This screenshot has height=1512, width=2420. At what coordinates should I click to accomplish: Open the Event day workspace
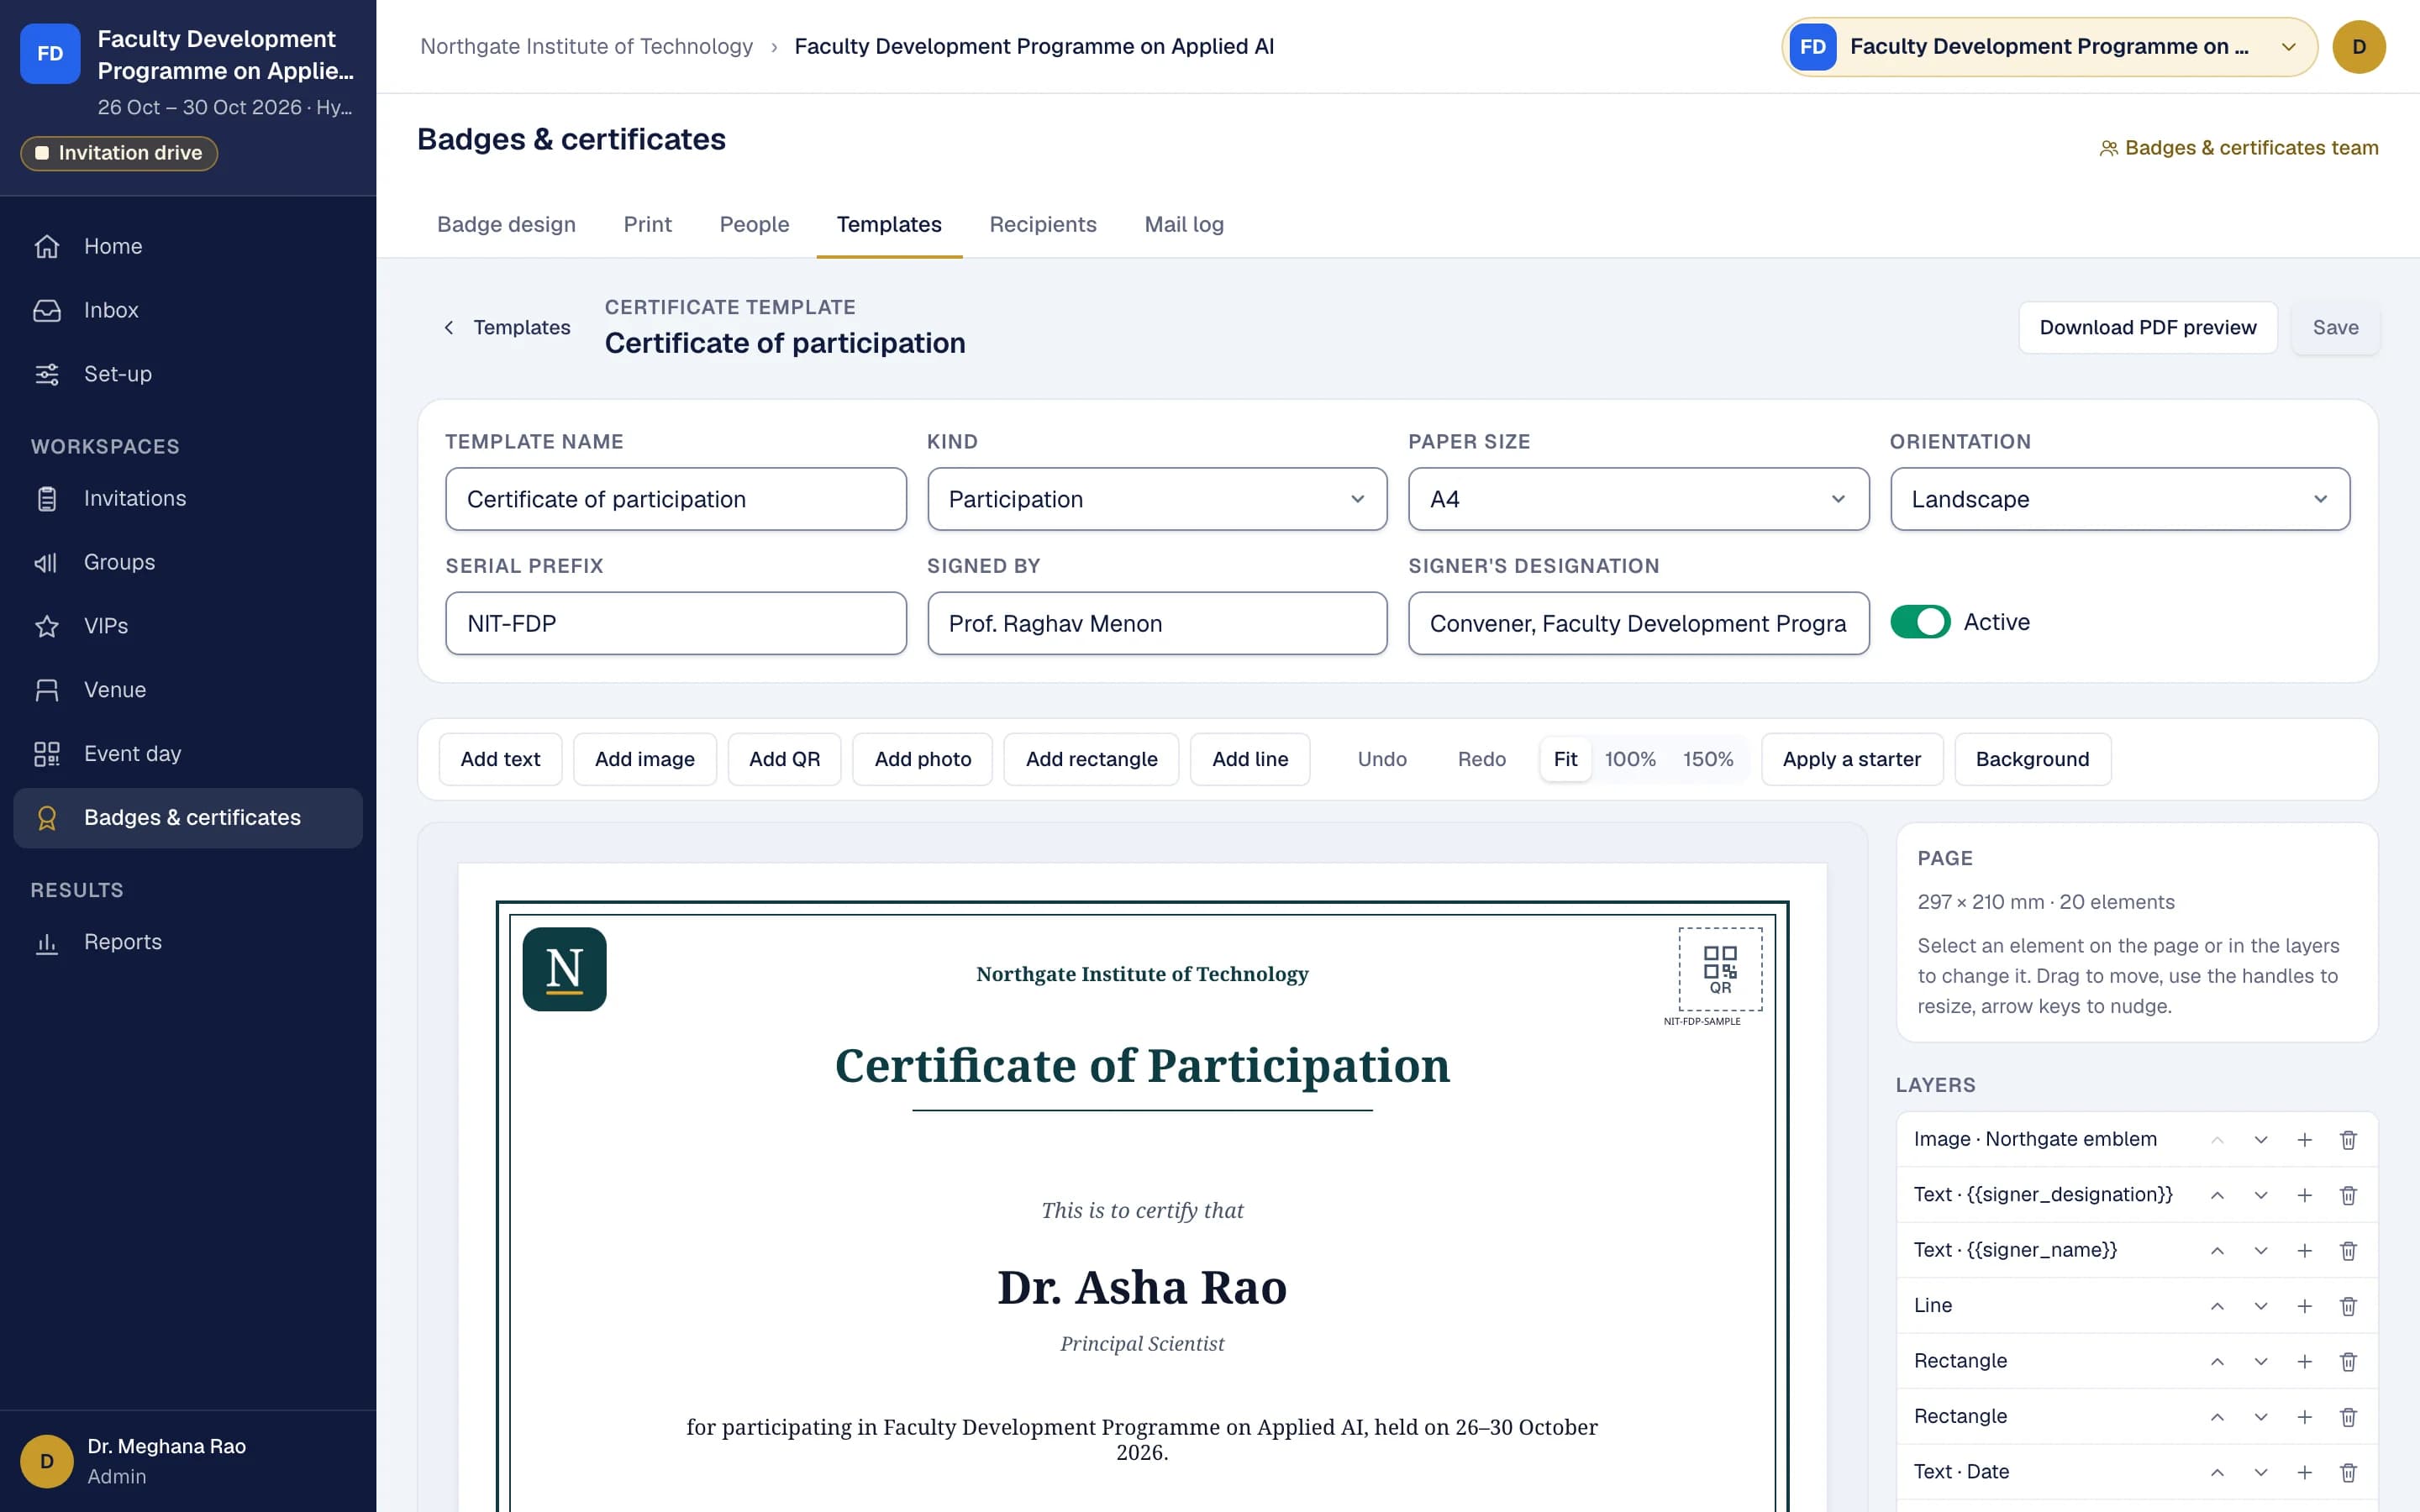coord(188,754)
